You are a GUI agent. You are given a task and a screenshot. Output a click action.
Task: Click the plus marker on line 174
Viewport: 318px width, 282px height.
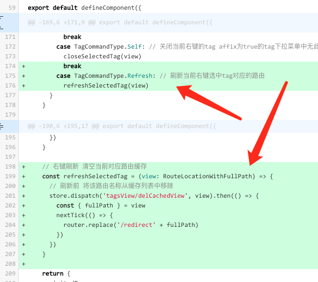point(24,66)
